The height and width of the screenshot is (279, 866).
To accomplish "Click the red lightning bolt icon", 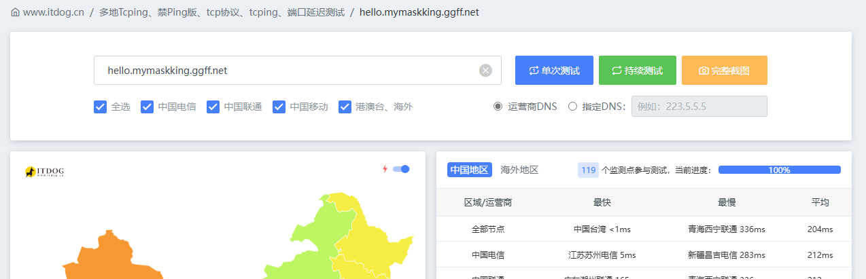I will coord(385,169).
